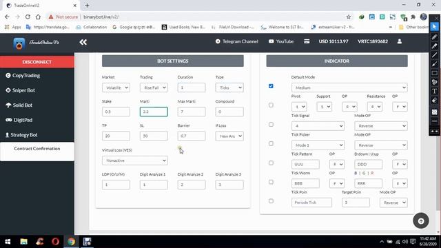Select the pointer tool in annotation toolbar
Viewport: 441px width, 248px height.
(434, 27)
